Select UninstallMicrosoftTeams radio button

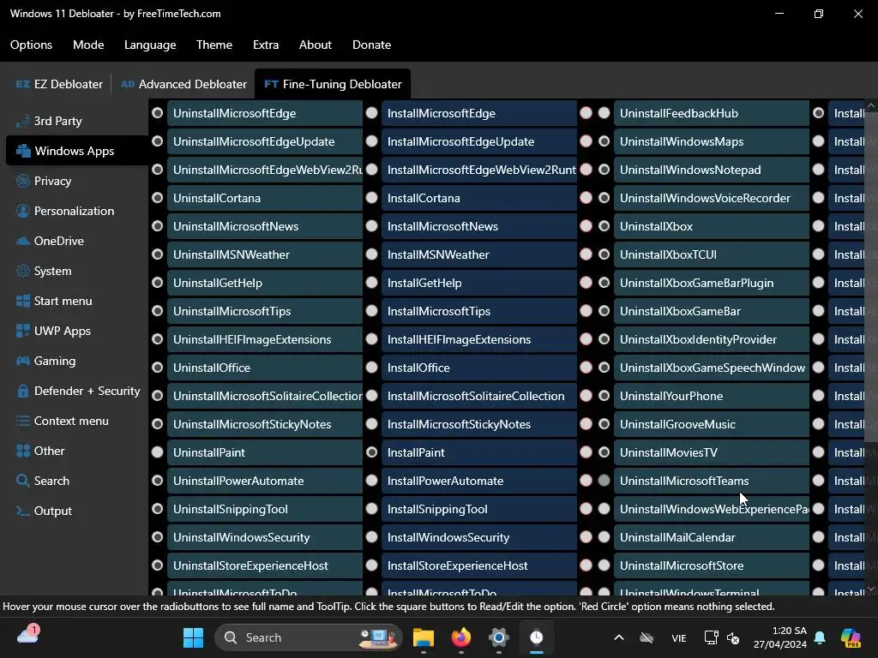(604, 480)
